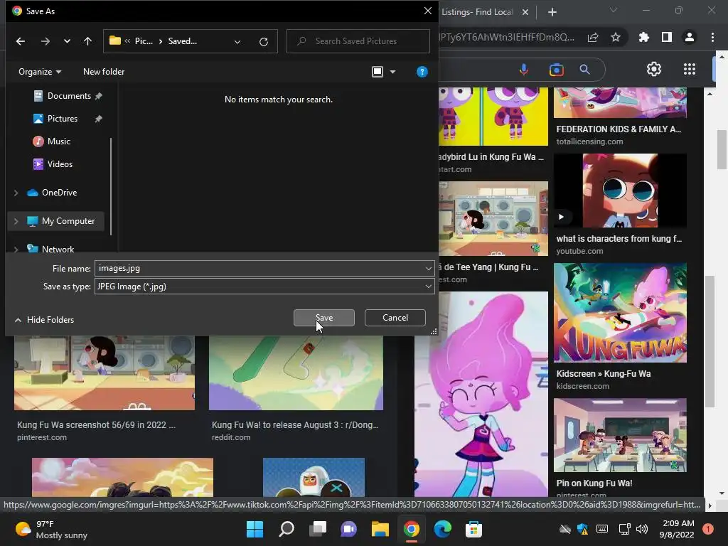Open Task View on taskbar
The height and width of the screenshot is (546, 728).
(318, 529)
